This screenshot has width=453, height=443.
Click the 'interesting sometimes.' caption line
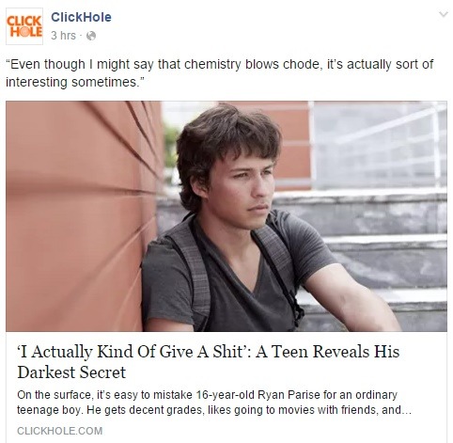tap(74, 83)
